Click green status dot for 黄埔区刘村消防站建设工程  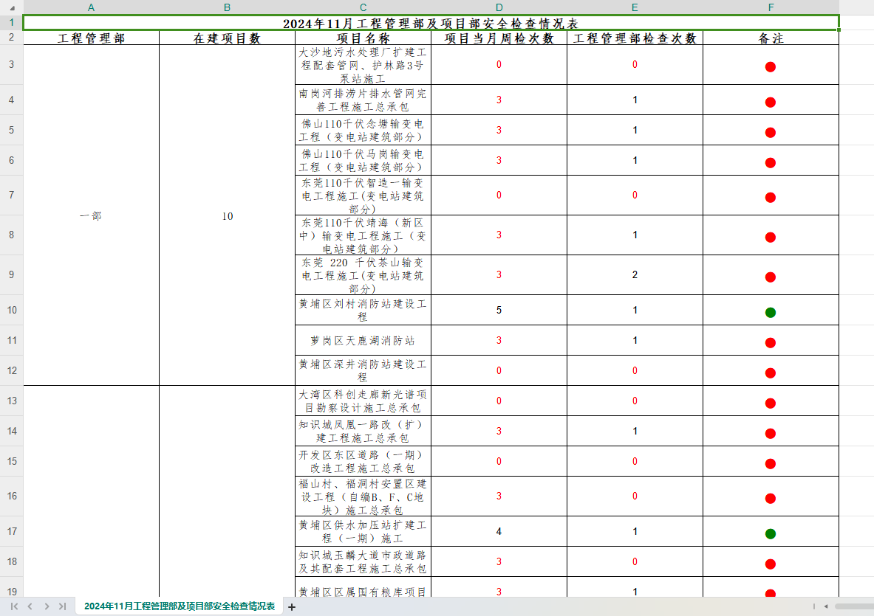click(771, 312)
